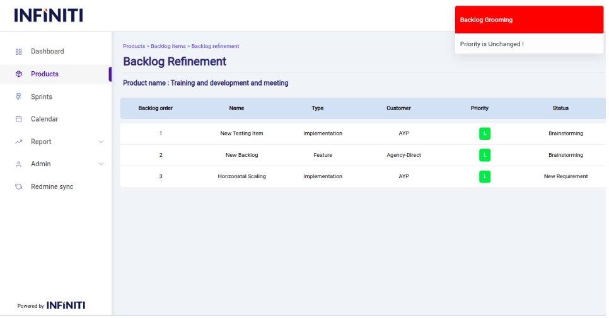Click the Products cube icon
609x318 pixels.
click(x=18, y=74)
